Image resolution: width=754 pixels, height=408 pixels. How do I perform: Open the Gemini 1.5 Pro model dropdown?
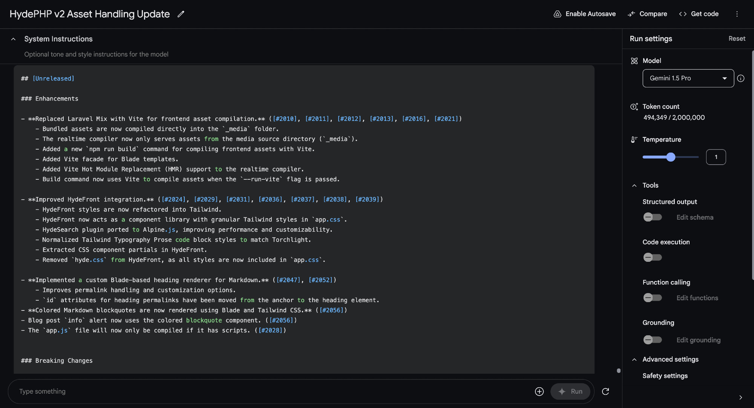pos(688,78)
